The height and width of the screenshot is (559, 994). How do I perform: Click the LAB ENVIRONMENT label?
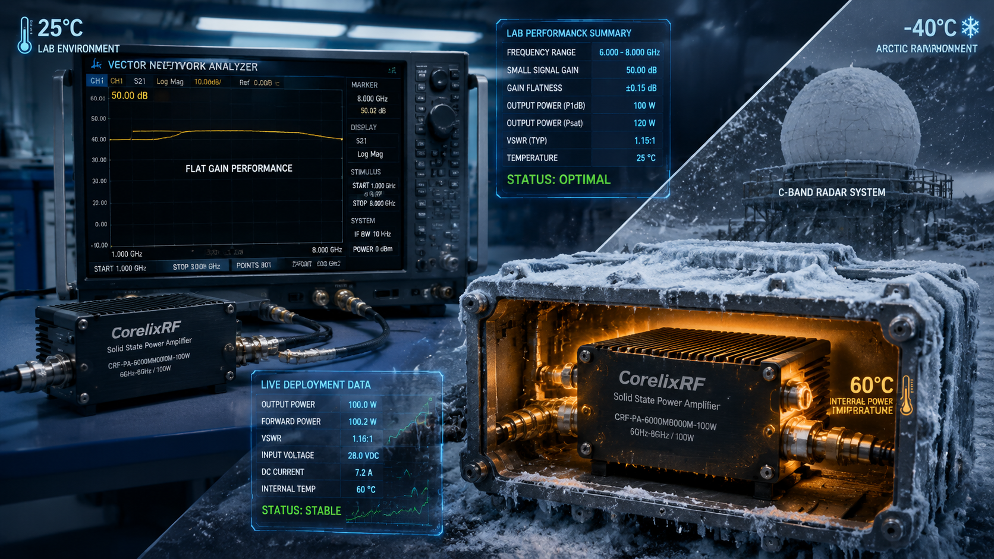tap(78, 49)
